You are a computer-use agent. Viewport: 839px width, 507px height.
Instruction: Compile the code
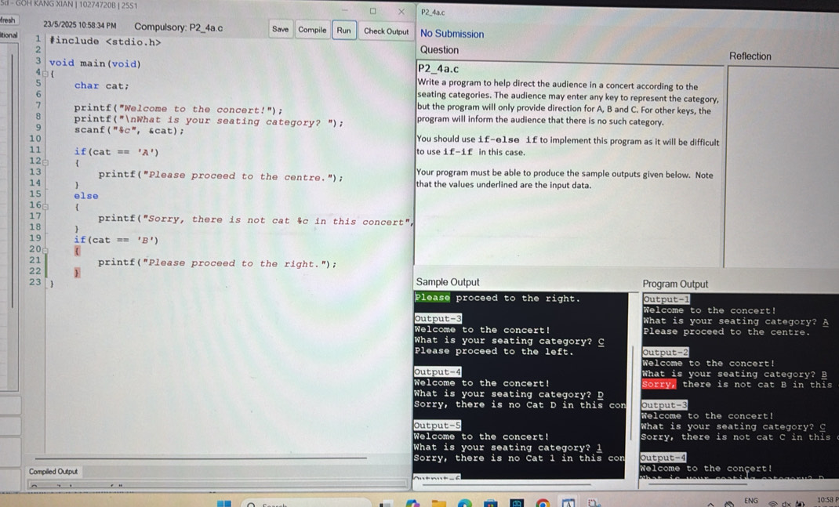[x=311, y=29]
